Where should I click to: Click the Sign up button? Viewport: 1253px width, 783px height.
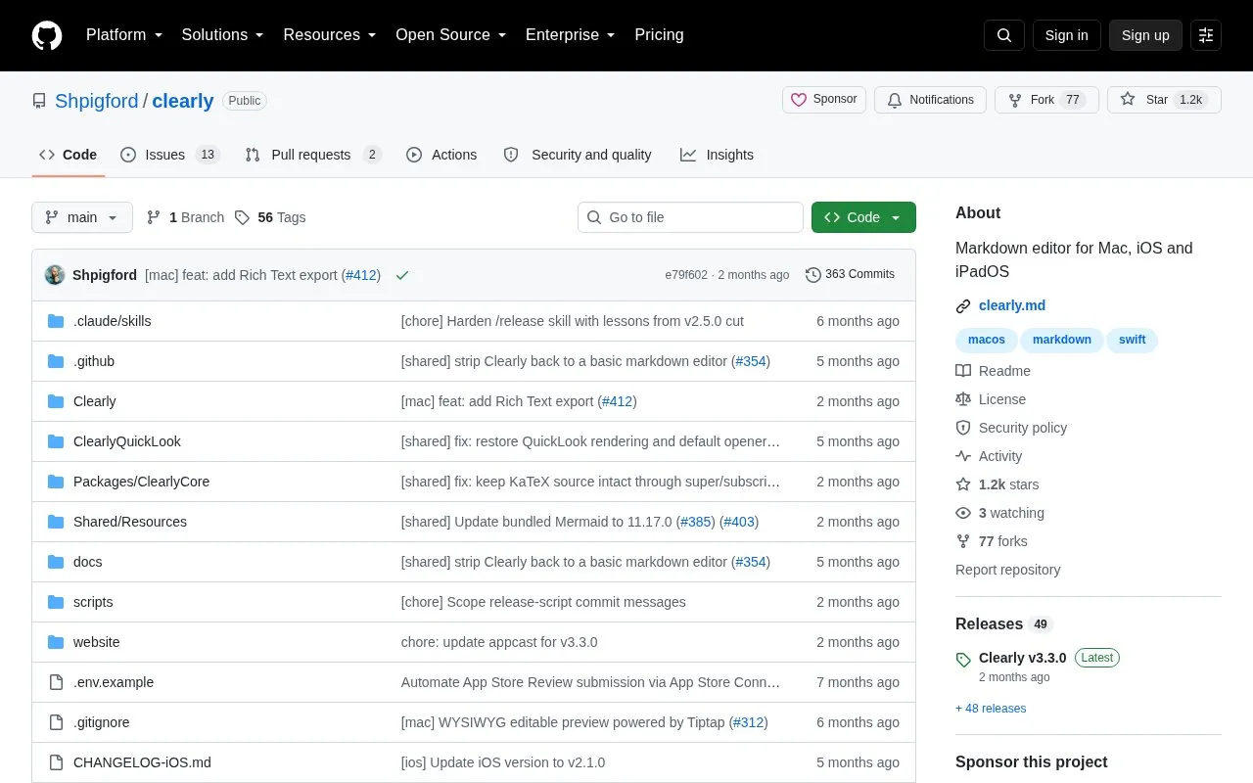(1145, 35)
